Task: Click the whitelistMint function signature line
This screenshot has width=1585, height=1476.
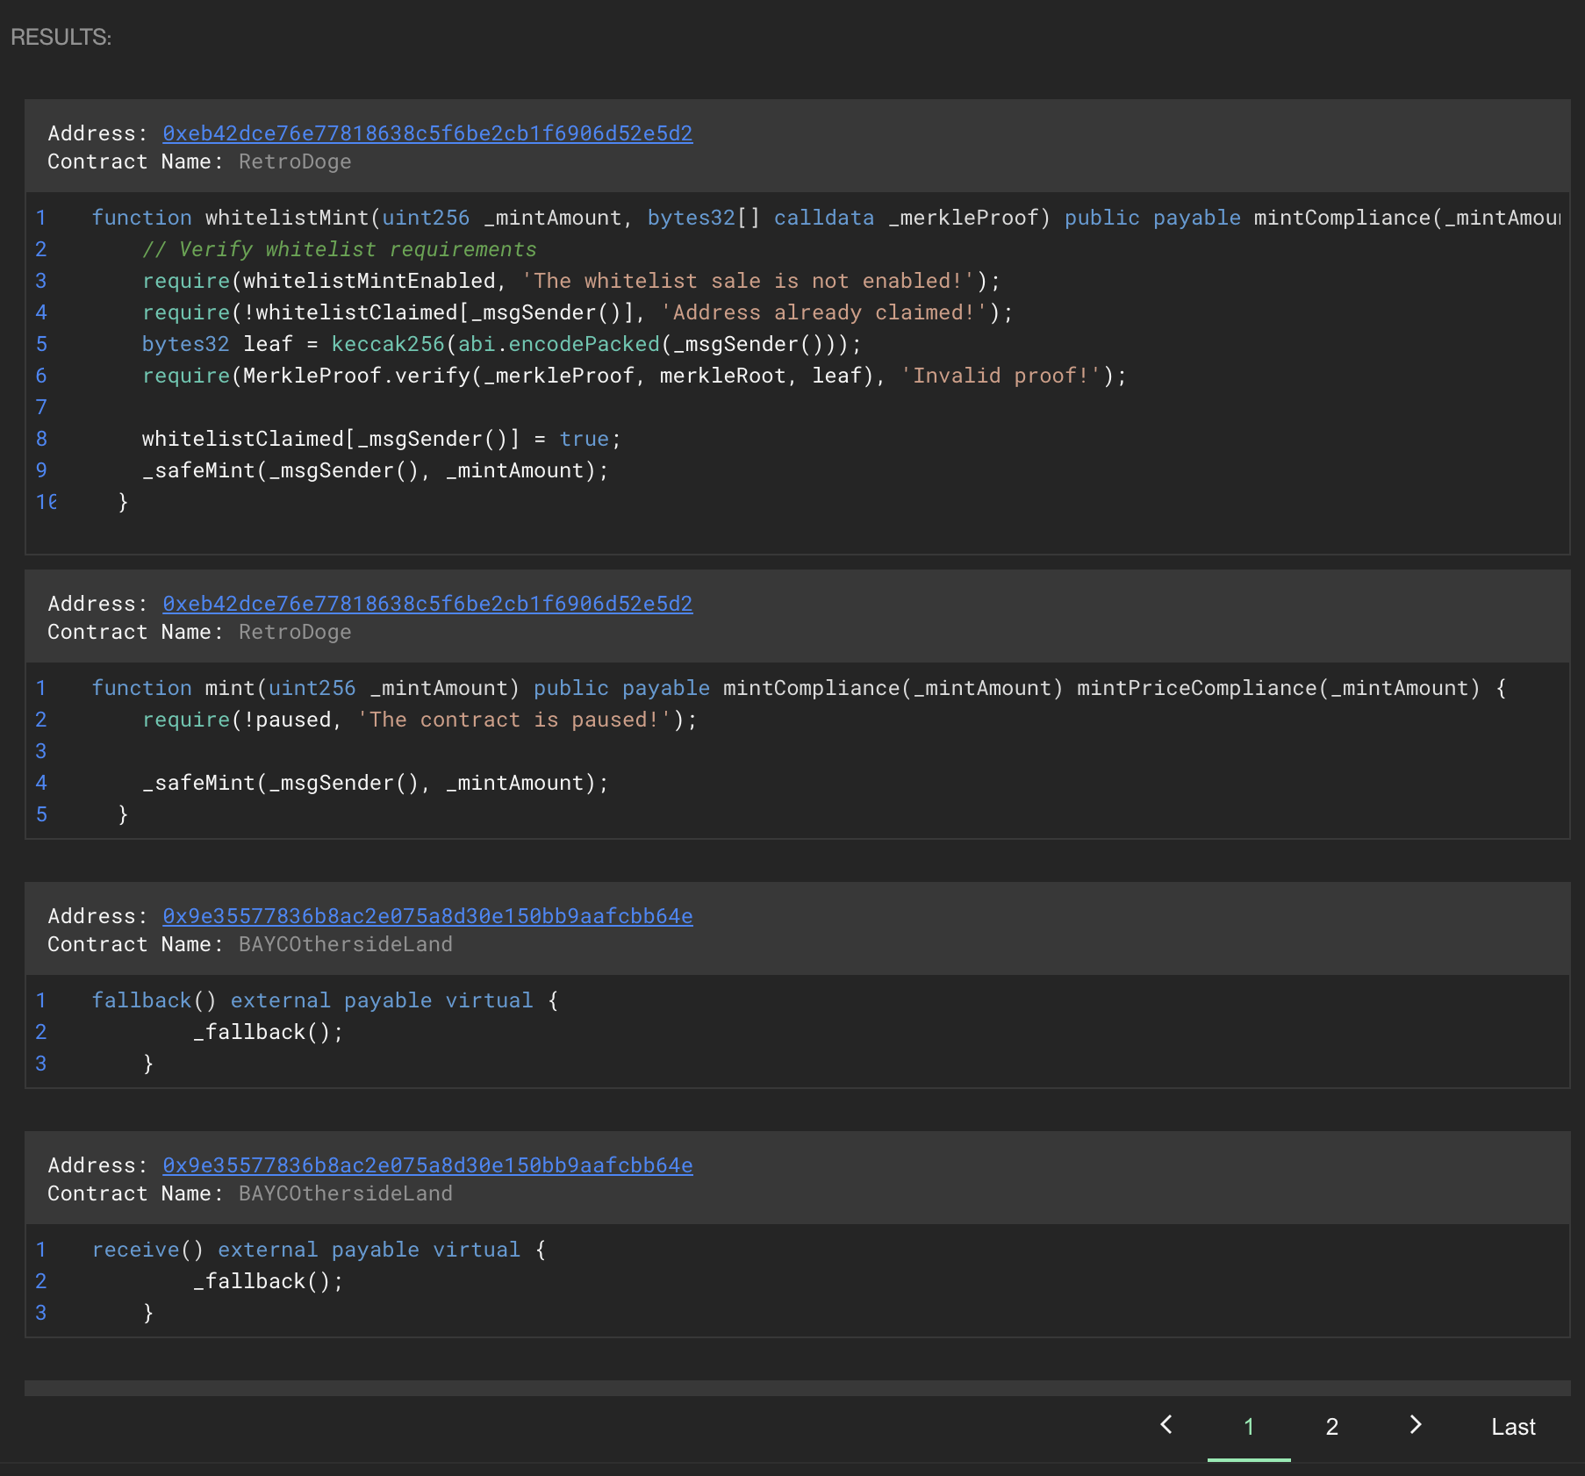Action: [570, 218]
